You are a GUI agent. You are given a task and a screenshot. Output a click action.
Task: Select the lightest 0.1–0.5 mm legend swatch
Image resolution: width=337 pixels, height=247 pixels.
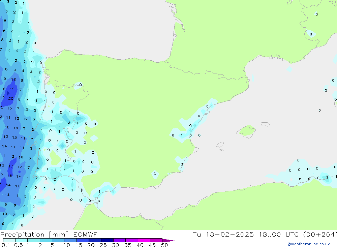[9, 240]
